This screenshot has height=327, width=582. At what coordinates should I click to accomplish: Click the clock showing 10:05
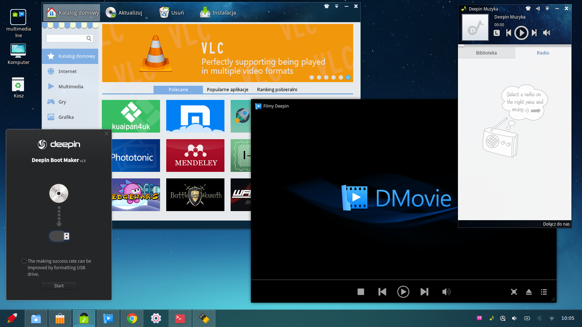point(568,318)
